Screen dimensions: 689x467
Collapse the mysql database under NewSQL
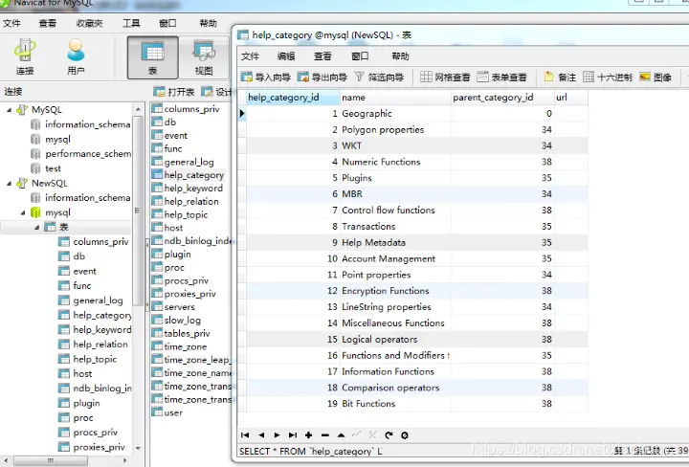coord(23,212)
